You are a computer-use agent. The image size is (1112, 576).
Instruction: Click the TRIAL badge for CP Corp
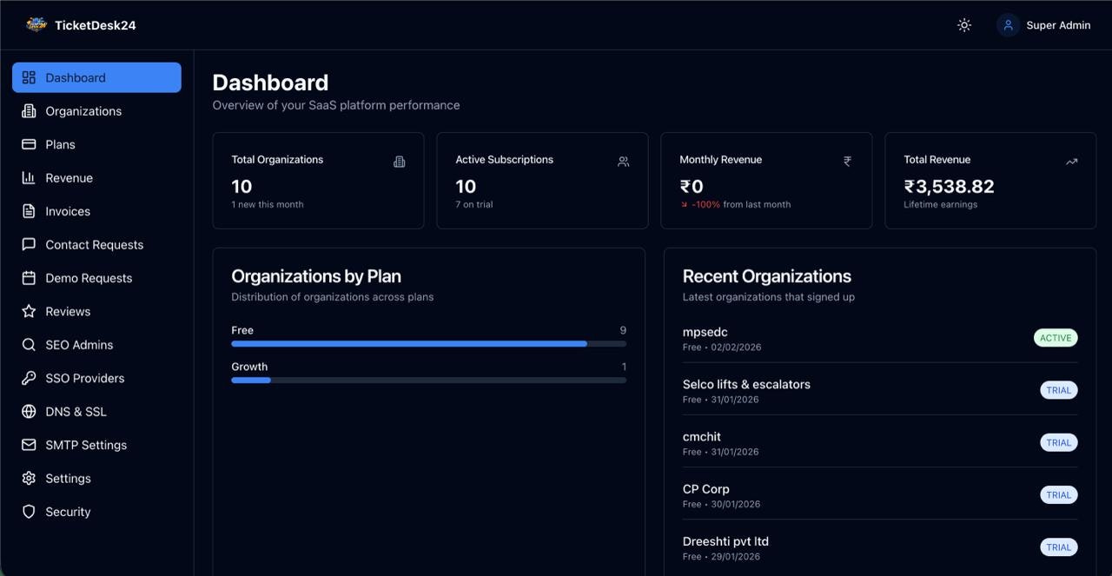[1059, 494]
